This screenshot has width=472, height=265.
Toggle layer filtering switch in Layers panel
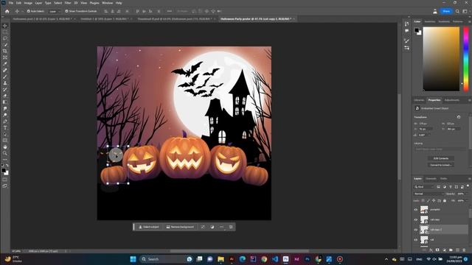468,186
